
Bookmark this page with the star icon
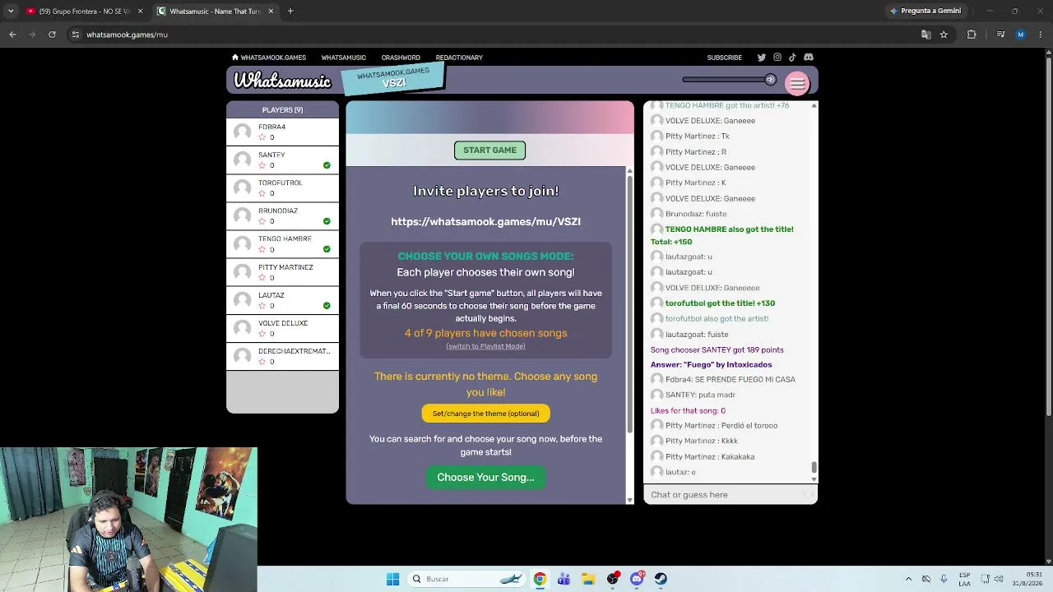tap(944, 35)
